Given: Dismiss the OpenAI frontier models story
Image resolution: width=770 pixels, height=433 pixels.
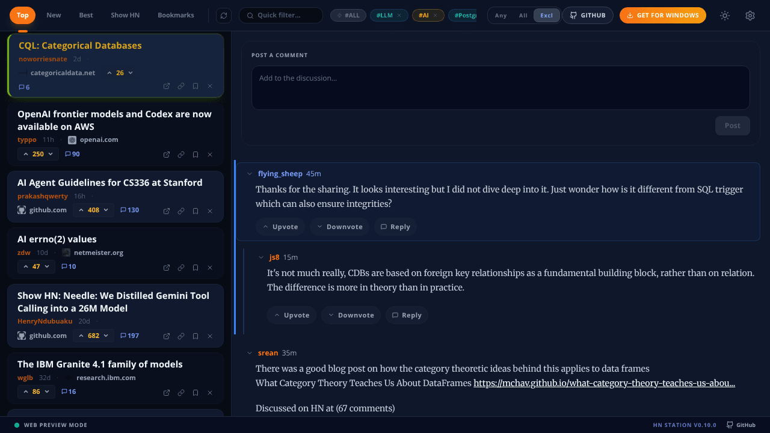Looking at the screenshot, I should [x=210, y=155].
